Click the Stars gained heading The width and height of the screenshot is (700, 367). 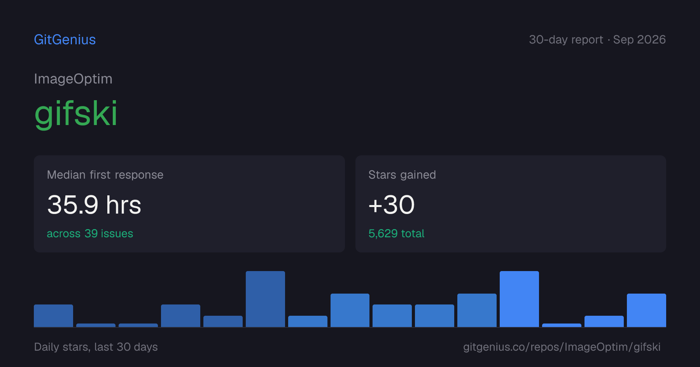pos(402,175)
